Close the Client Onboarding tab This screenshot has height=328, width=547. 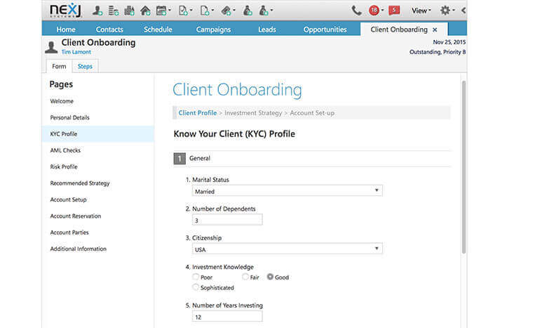[435, 29]
